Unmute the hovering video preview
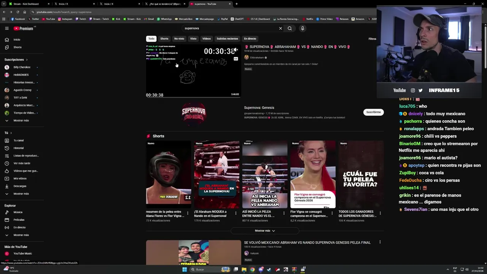Image resolution: width=487 pixels, height=274 pixels. [236, 50]
